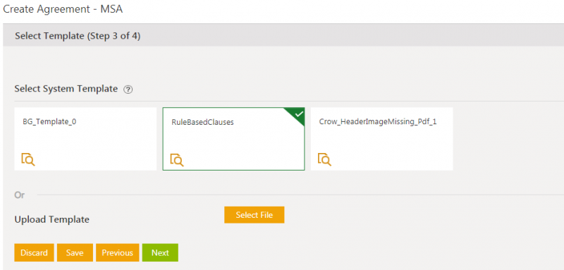This screenshot has width=564, height=270.
Task: Click the RuleBasedClauses name text
Action: click(x=202, y=122)
